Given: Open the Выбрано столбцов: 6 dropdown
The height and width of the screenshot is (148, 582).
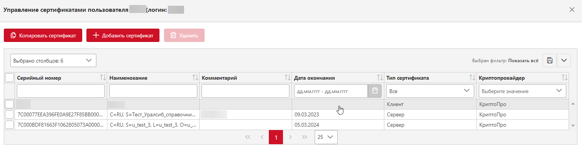Looking at the screenshot, I should tap(53, 60).
